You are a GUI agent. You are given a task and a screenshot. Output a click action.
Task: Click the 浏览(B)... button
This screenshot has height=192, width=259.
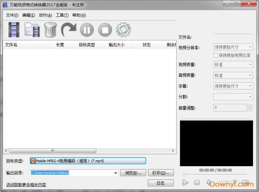(x=133, y=173)
